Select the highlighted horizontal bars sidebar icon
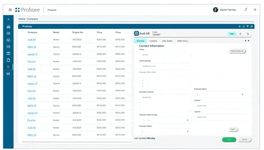The image size is (264, 150). coord(8,67)
